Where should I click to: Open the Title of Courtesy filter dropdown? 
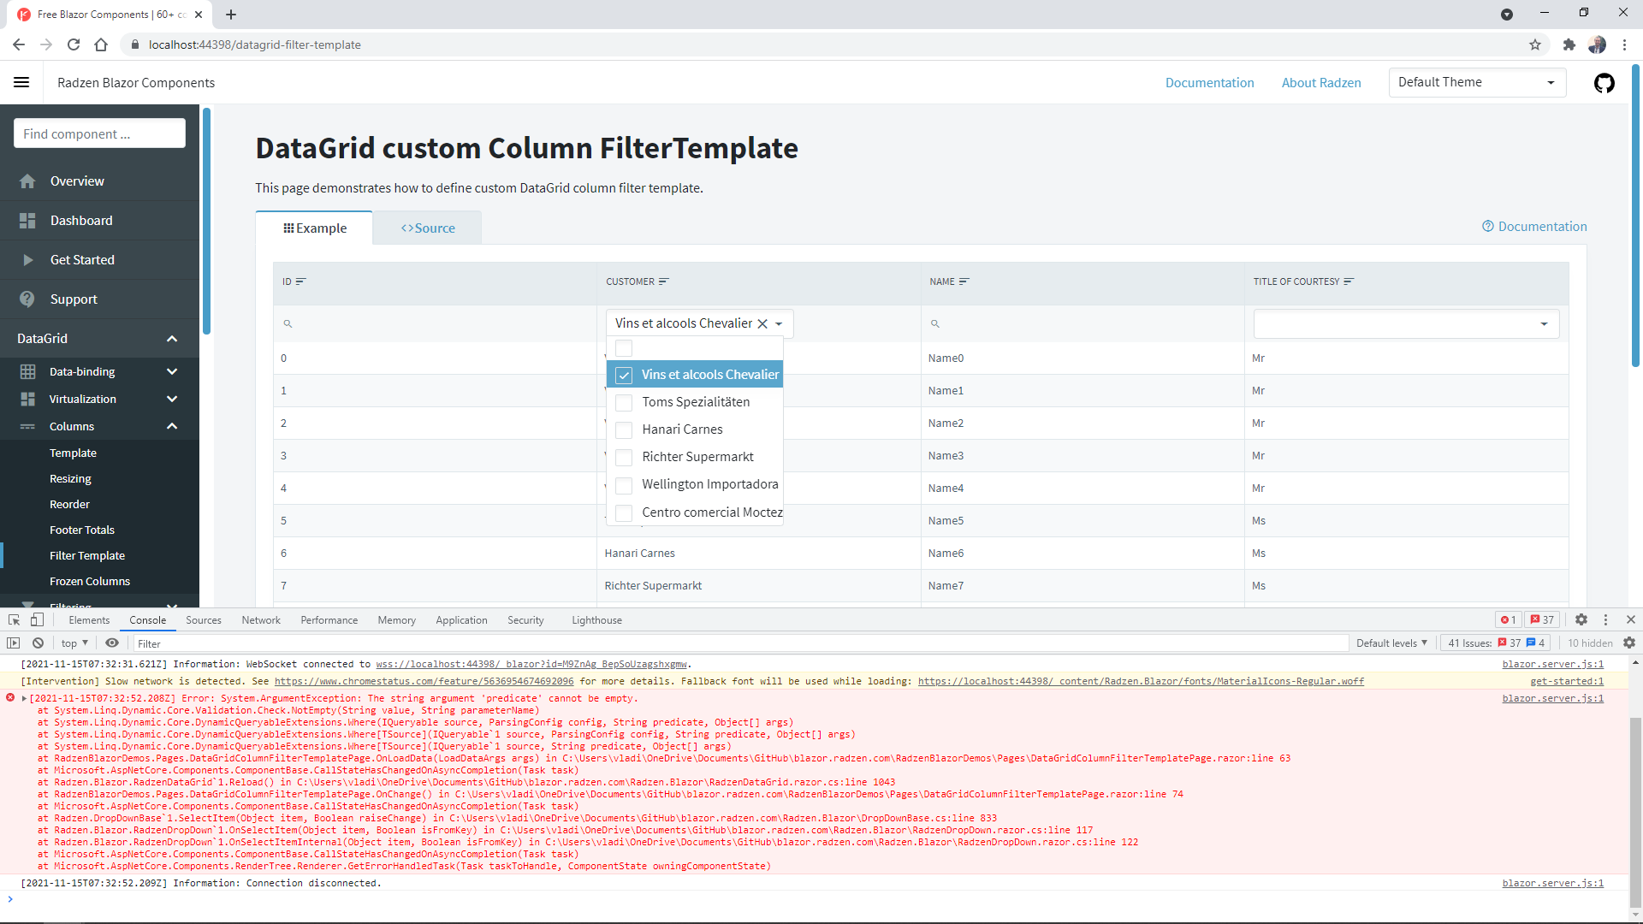tap(1545, 323)
